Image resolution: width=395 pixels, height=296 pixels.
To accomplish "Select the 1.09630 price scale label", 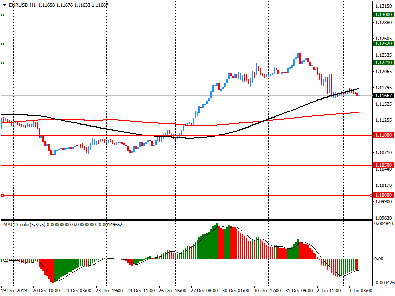I will (x=384, y=218).
